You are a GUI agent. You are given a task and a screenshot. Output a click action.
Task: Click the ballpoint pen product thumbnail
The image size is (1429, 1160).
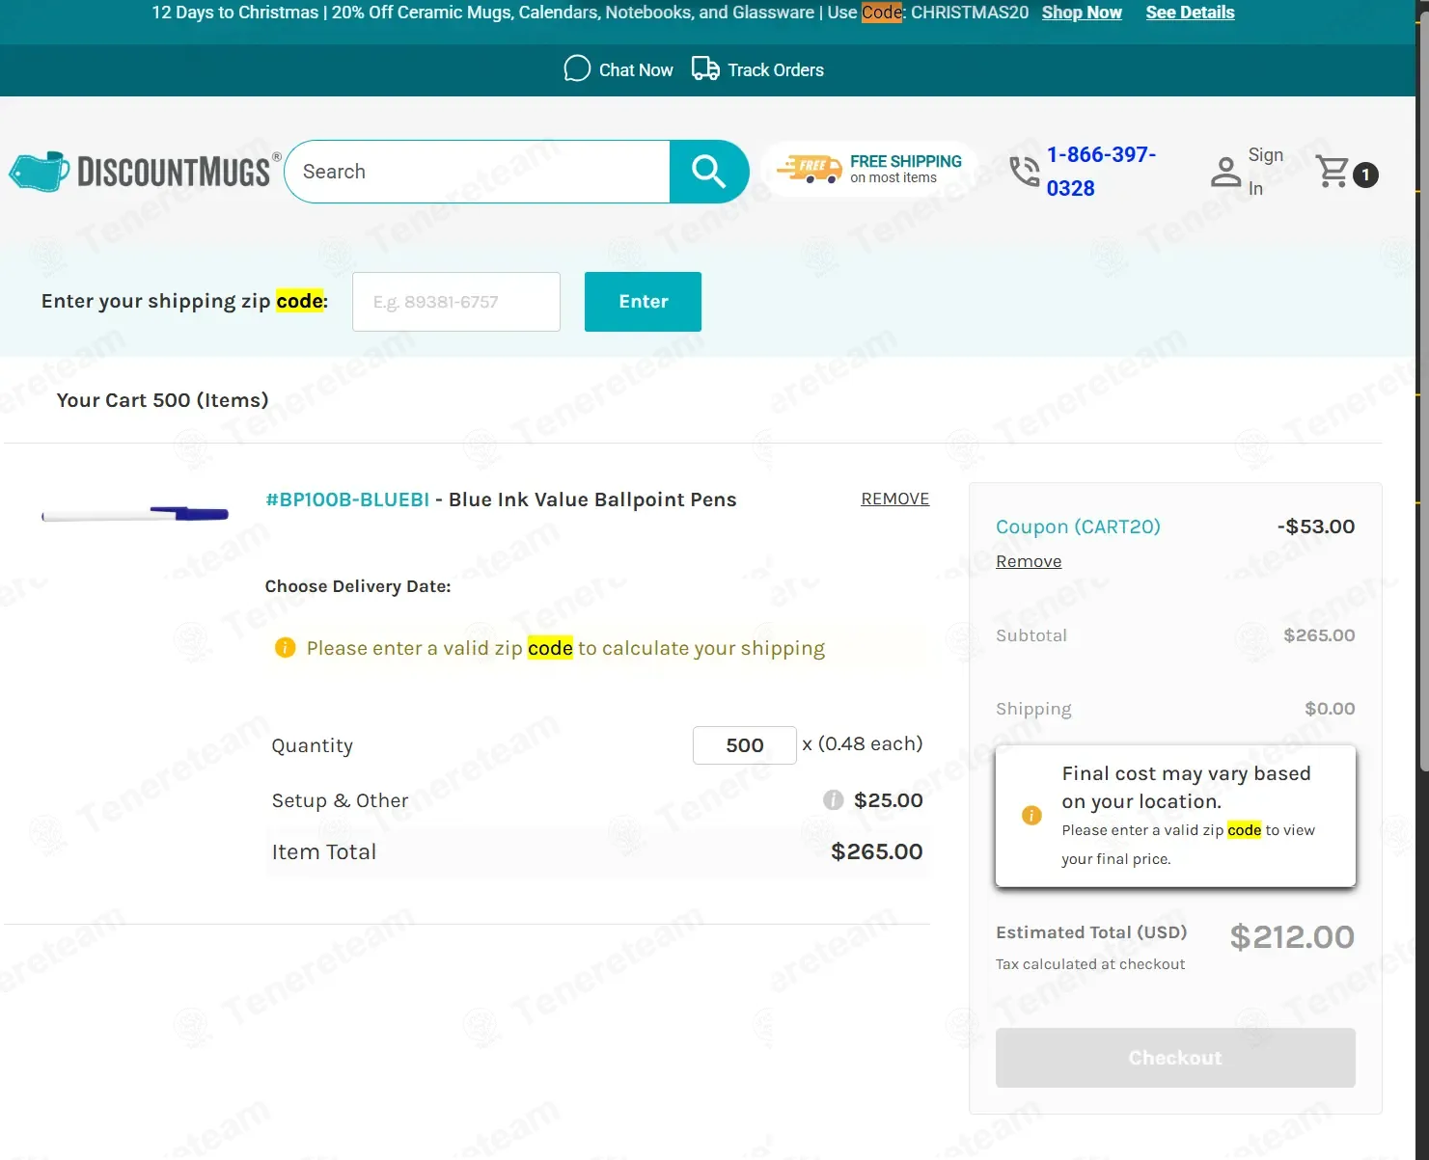135,514
